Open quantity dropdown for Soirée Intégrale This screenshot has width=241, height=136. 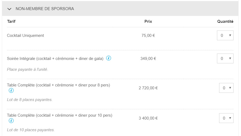[225, 59]
